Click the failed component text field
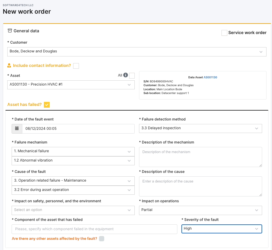 94,229
